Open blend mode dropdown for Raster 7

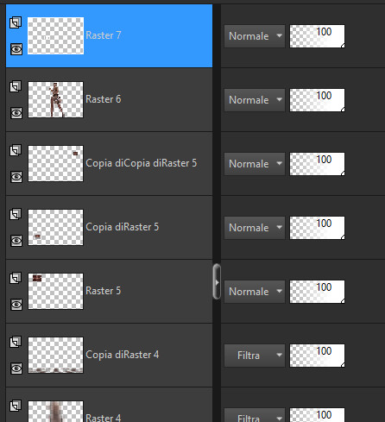tap(255, 36)
